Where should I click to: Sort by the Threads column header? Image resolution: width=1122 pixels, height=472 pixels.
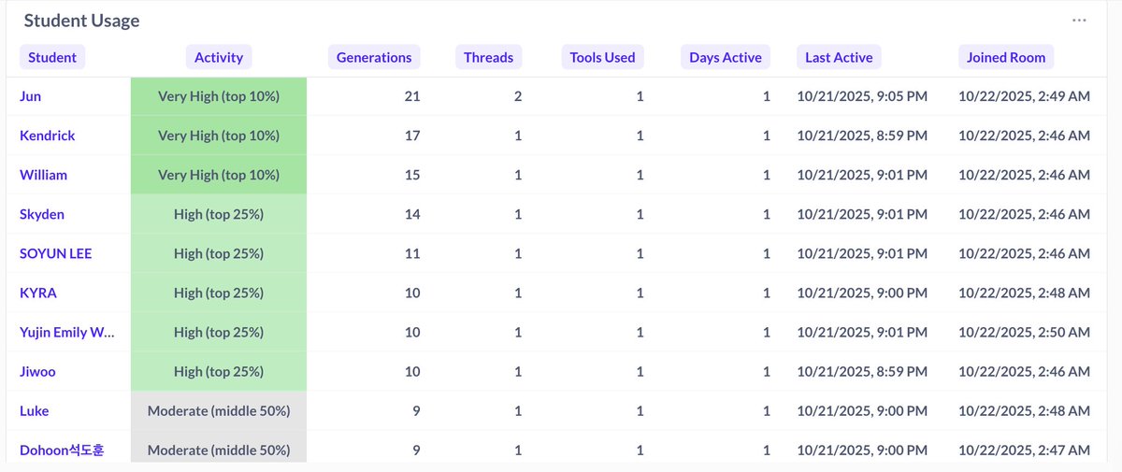tap(488, 57)
